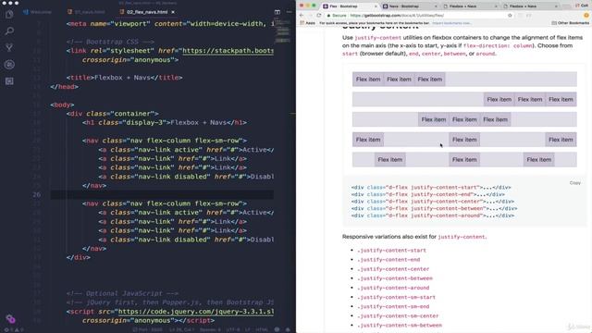Click the Chrome menu icon

click(x=586, y=16)
